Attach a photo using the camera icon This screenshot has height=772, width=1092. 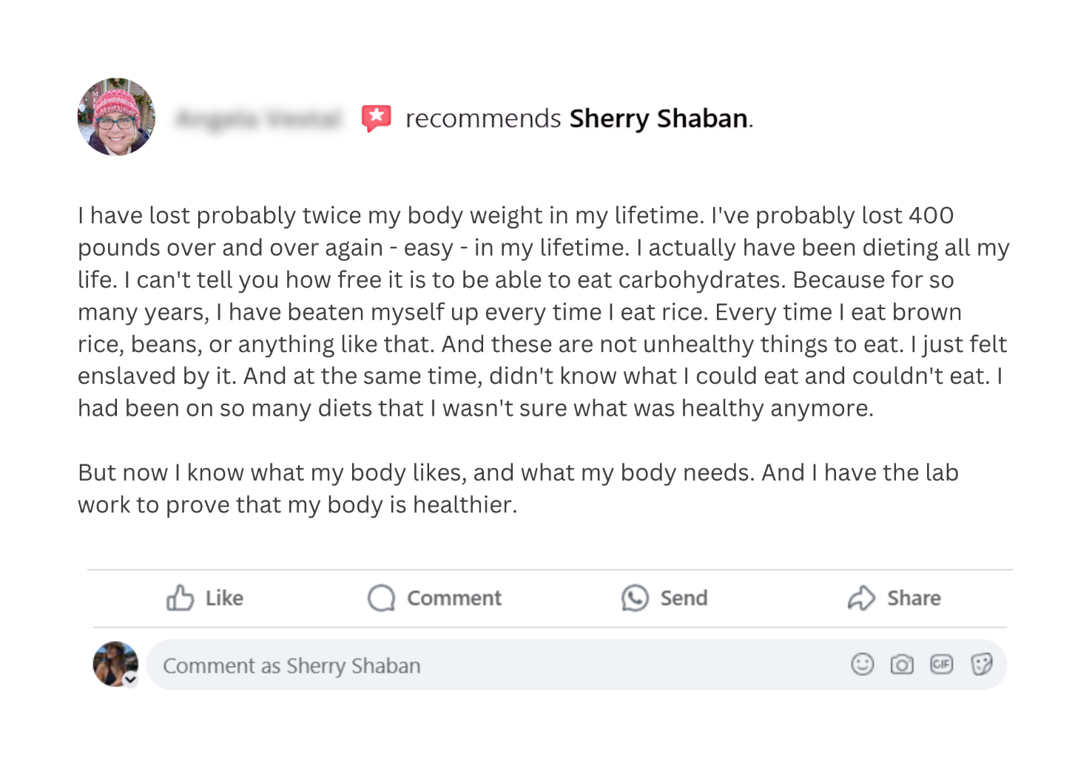(901, 665)
